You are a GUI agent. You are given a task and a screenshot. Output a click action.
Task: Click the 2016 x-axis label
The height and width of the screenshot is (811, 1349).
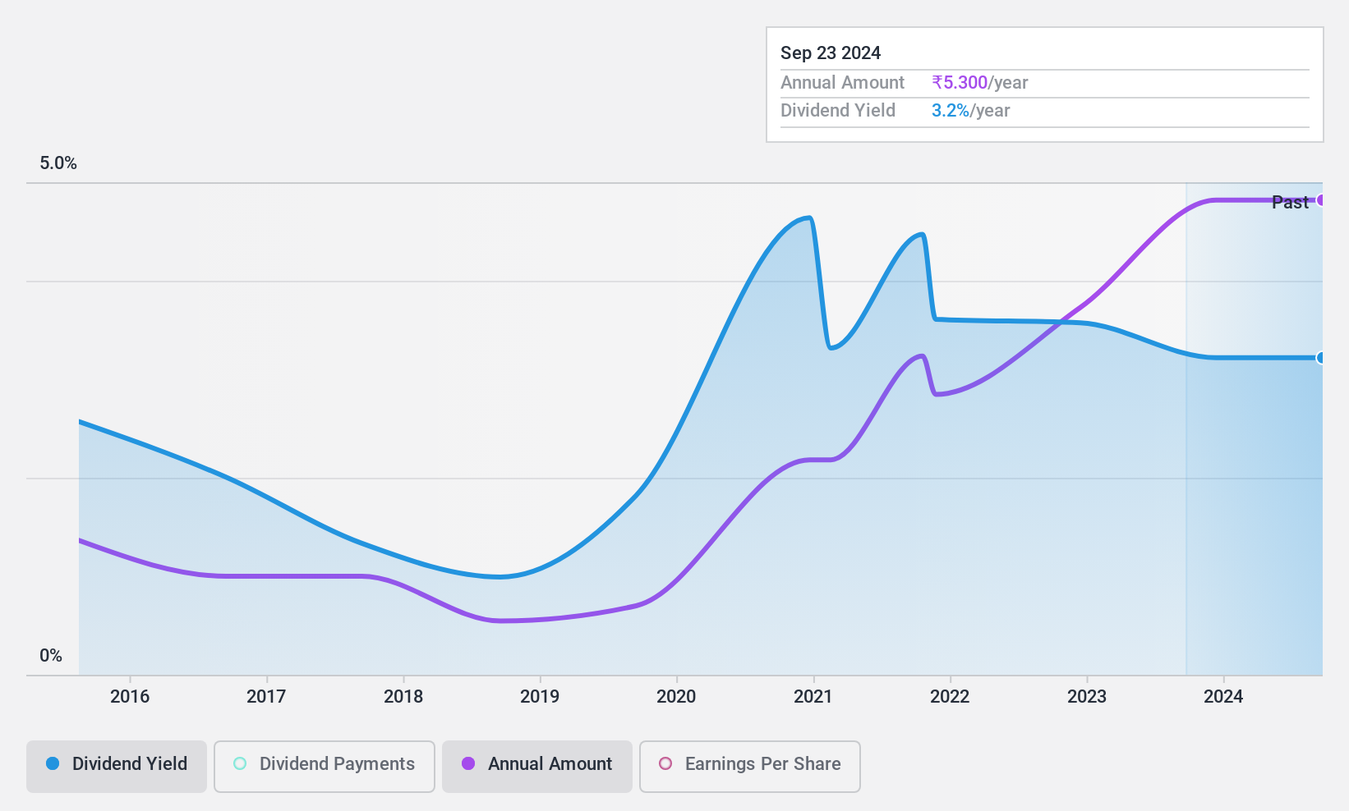(x=130, y=696)
